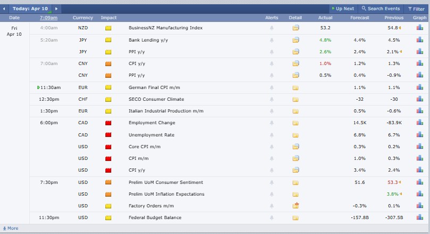Toggle alert bell for BusinessNZ Manufacturing Index

pyautogui.click(x=271, y=28)
